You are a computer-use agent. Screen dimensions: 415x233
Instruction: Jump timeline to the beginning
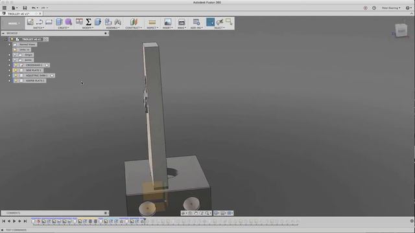[x=4, y=221]
